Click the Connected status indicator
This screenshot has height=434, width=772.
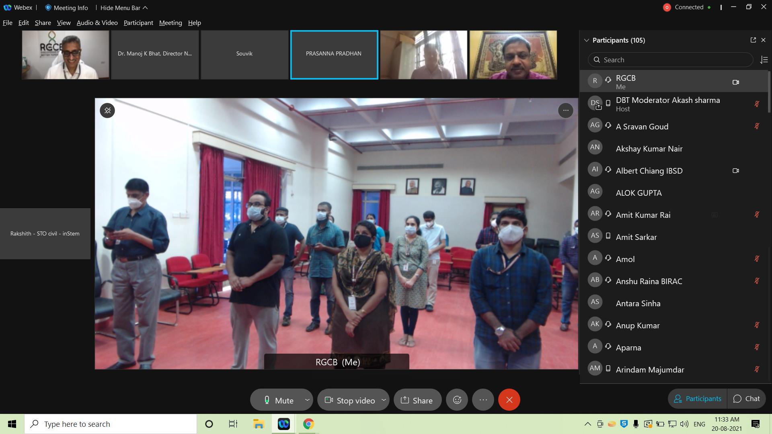point(689,7)
